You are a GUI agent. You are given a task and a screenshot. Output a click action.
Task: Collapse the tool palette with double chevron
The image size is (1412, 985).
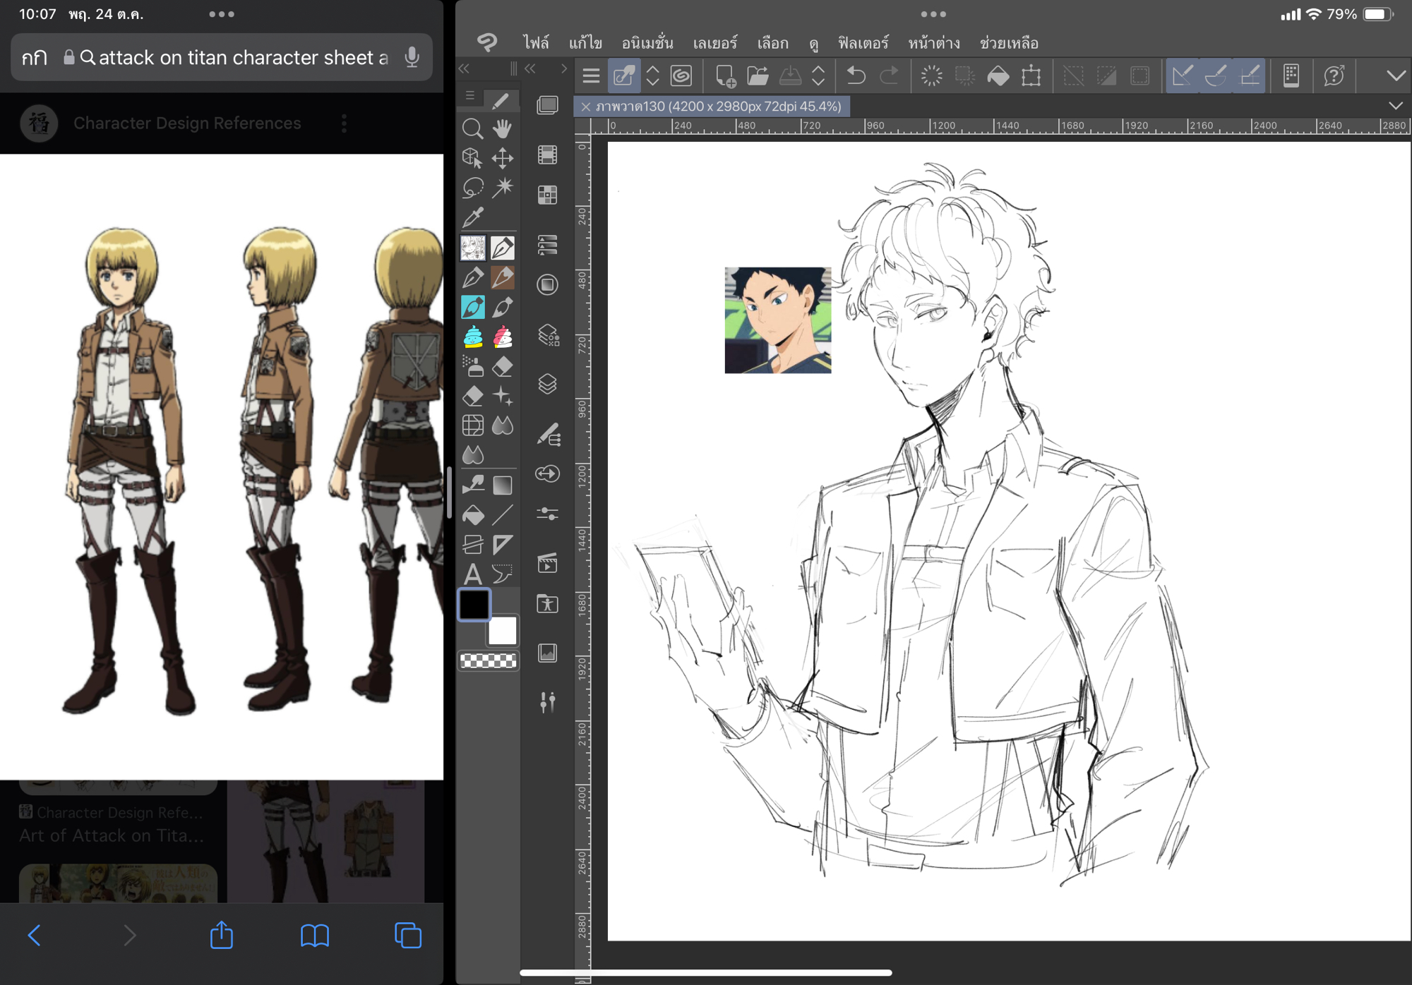pyautogui.click(x=464, y=68)
